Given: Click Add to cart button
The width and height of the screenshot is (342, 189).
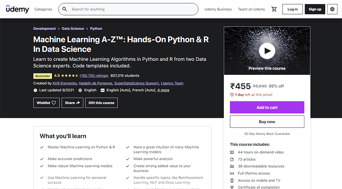Looking at the screenshot, I should point(267,107).
